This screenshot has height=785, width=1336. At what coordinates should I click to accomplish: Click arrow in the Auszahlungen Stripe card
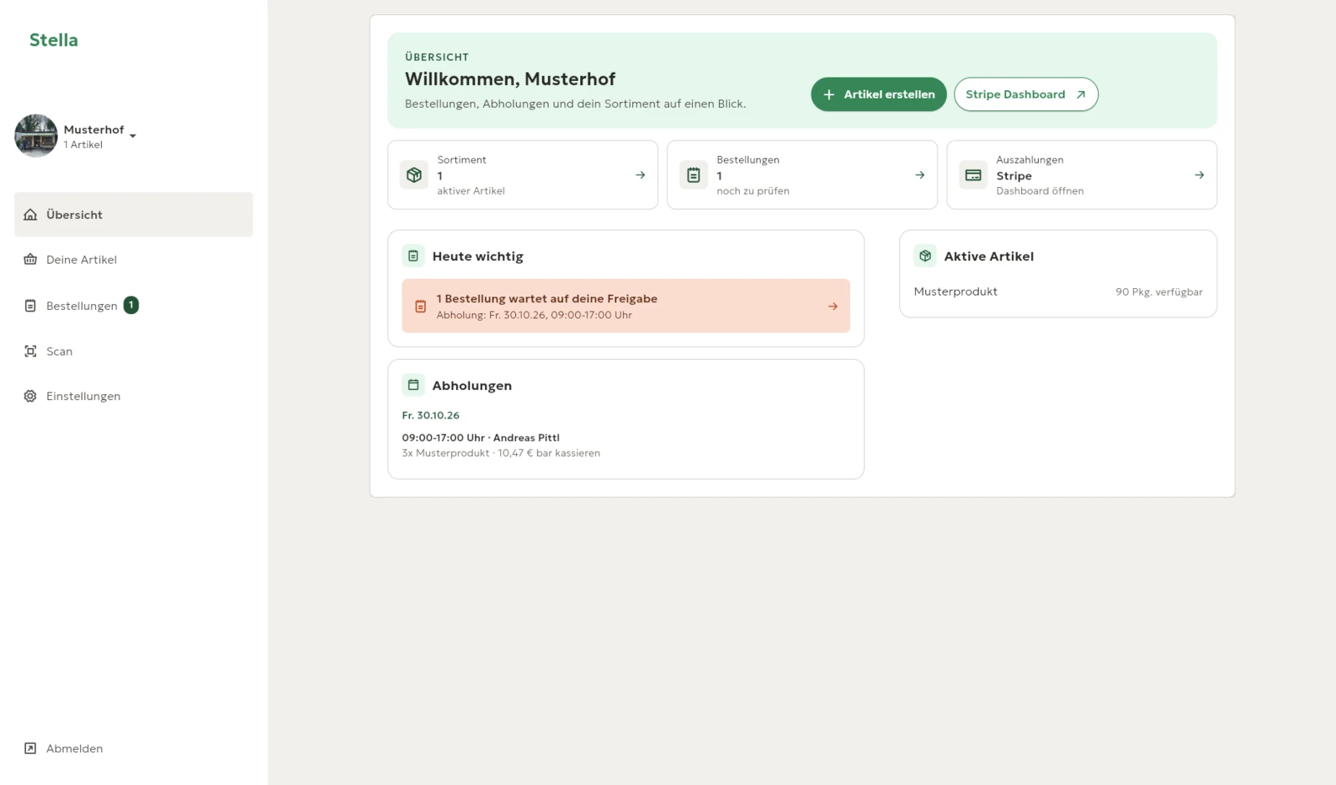pyautogui.click(x=1199, y=175)
